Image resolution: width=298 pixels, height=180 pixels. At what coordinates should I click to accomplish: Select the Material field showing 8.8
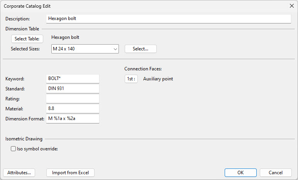pyautogui.click(x=73, y=109)
